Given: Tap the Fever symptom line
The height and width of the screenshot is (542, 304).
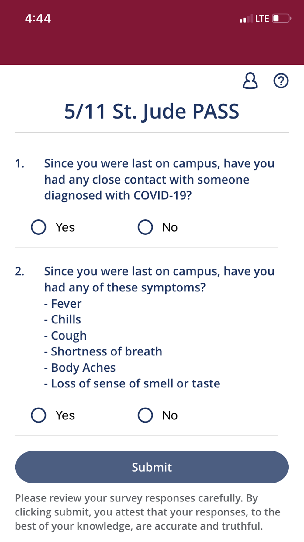Looking at the screenshot, I should point(63,304).
